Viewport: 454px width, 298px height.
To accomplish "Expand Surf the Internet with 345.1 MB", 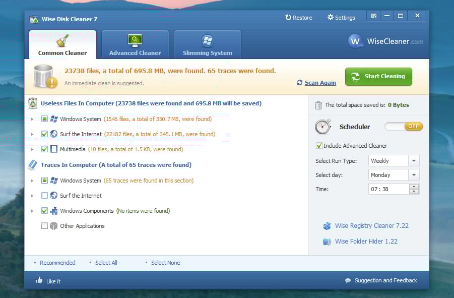I will (x=32, y=134).
